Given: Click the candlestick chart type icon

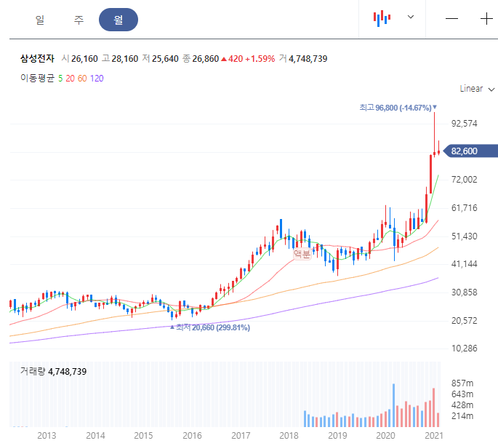Looking at the screenshot, I should [x=382, y=18].
